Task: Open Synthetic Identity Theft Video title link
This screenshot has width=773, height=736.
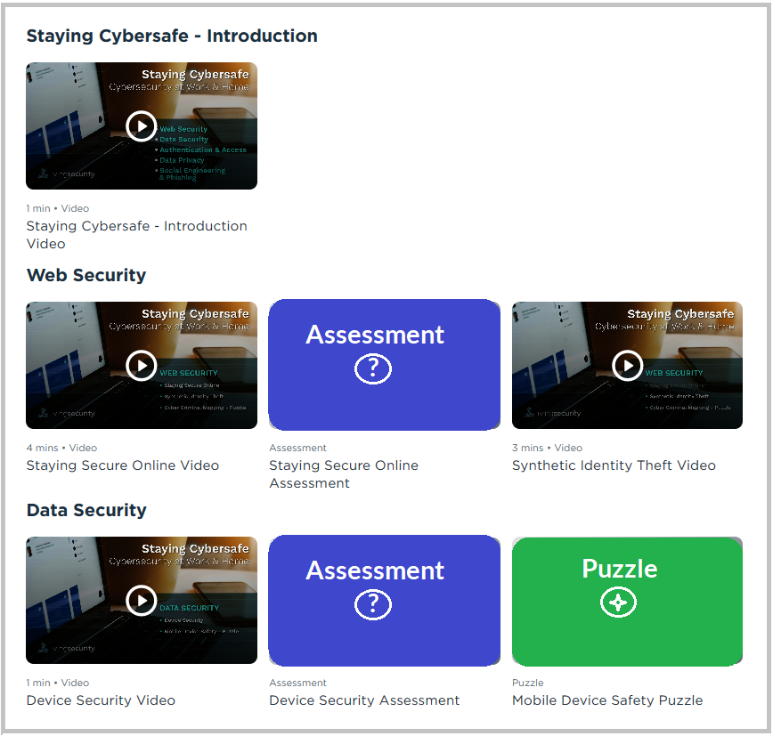Action: click(x=614, y=465)
